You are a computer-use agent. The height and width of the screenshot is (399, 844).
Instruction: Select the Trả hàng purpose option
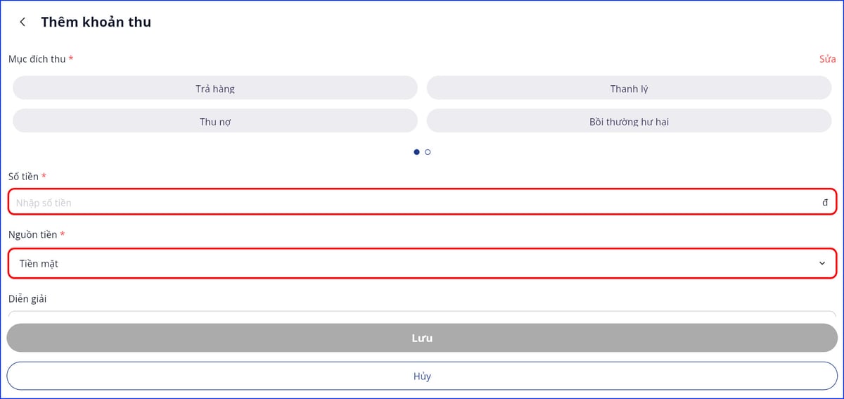[x=215, y=89]
